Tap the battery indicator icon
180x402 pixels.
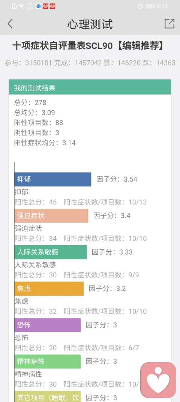[x=150, y=6]
